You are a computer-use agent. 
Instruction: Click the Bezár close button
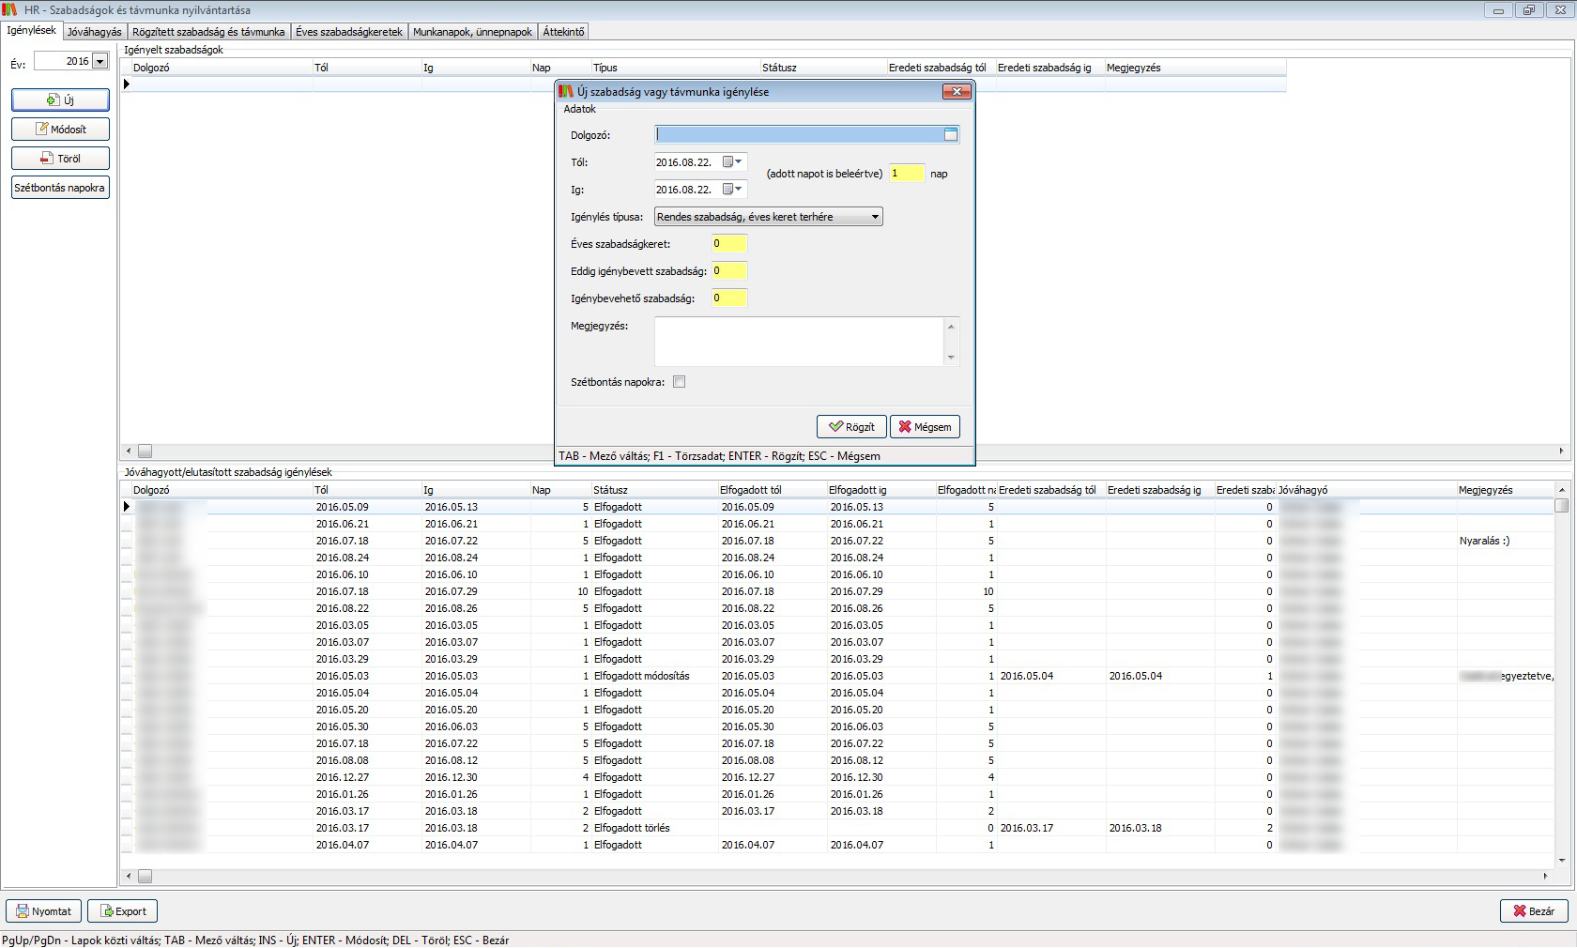(1533, 910)
